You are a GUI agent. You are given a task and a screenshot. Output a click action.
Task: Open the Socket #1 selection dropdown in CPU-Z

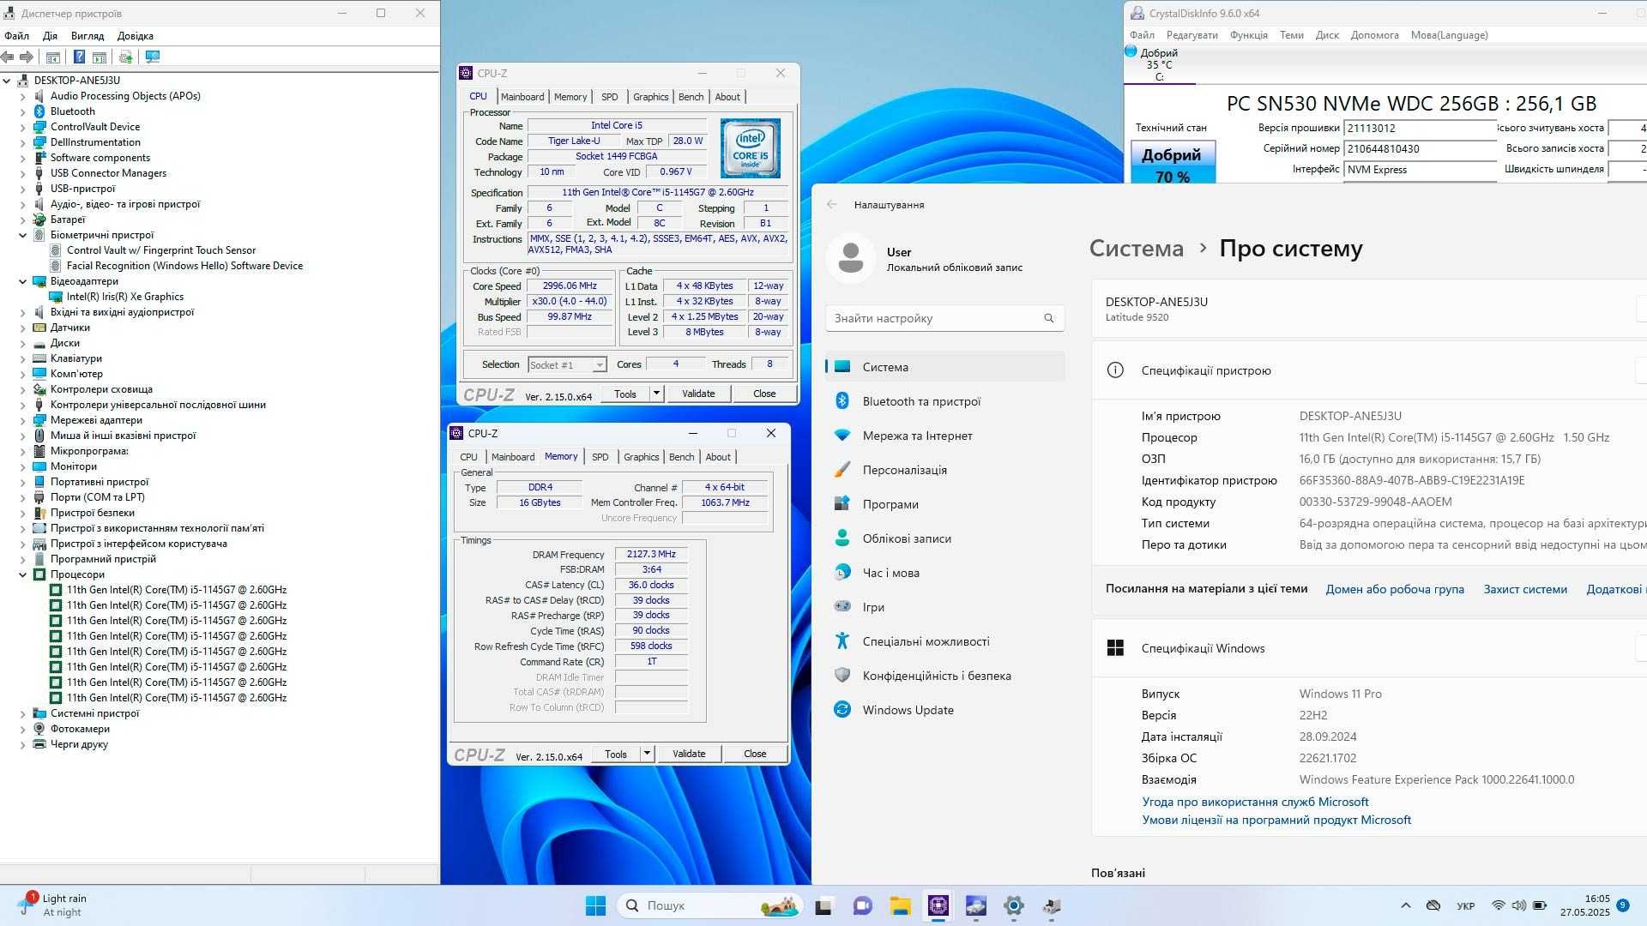pyautogui.click(x=567, y=365)
